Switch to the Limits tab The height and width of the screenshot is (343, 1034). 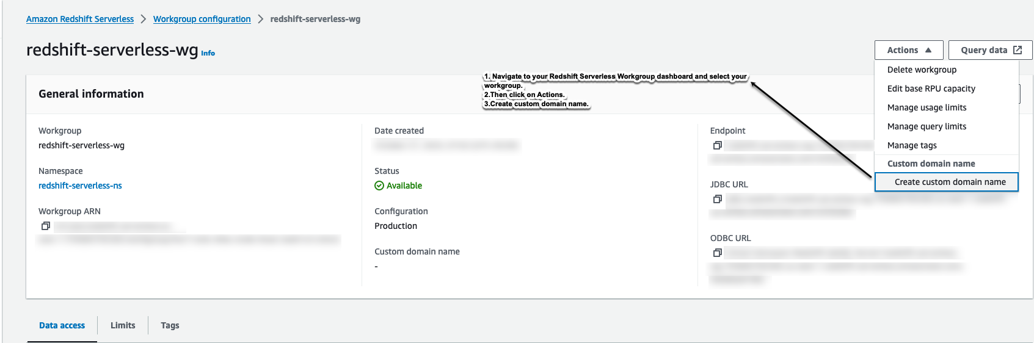pyautogui.click(x=123, y=325)
